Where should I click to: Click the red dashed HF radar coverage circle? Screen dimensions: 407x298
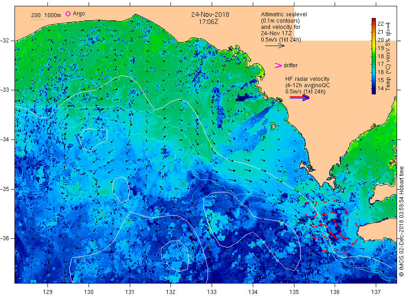click(332, 226)
